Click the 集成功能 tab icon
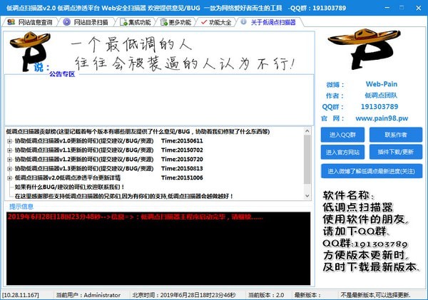 point(123,22)
